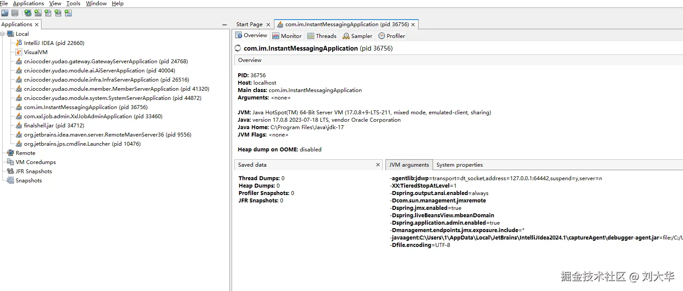Select com.im.InstantMessagingApplication (pid 36756) in tree

point(86,107)
